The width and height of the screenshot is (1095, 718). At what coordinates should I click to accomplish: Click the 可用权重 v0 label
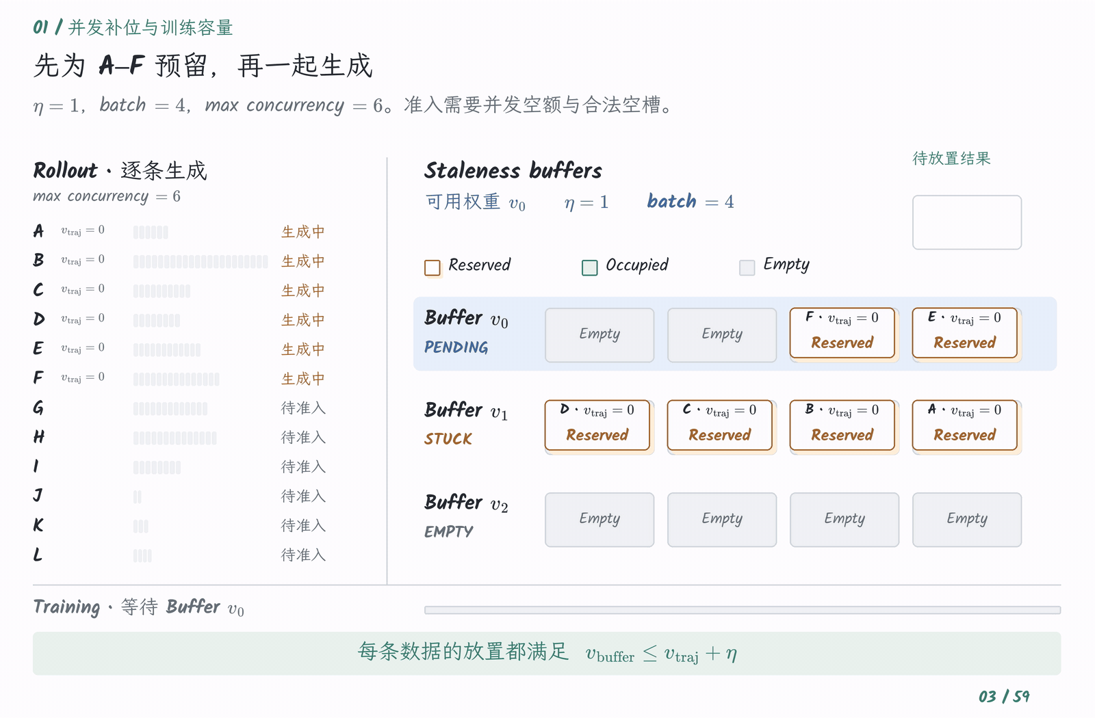pos(476,202)
